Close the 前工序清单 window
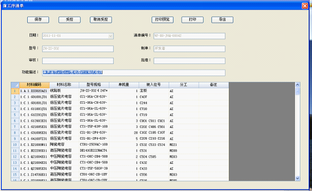312x191 pixels. coord(305,6)
